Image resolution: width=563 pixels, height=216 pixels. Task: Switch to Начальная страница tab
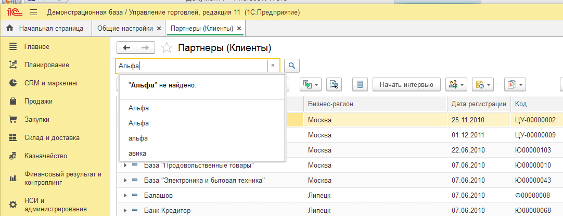46,29
